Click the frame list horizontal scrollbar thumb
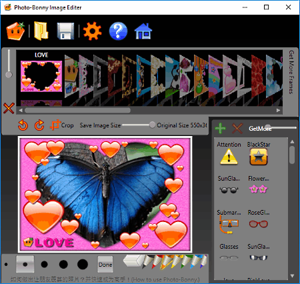The height and width of the screenshot is (284, 300). 77,110
